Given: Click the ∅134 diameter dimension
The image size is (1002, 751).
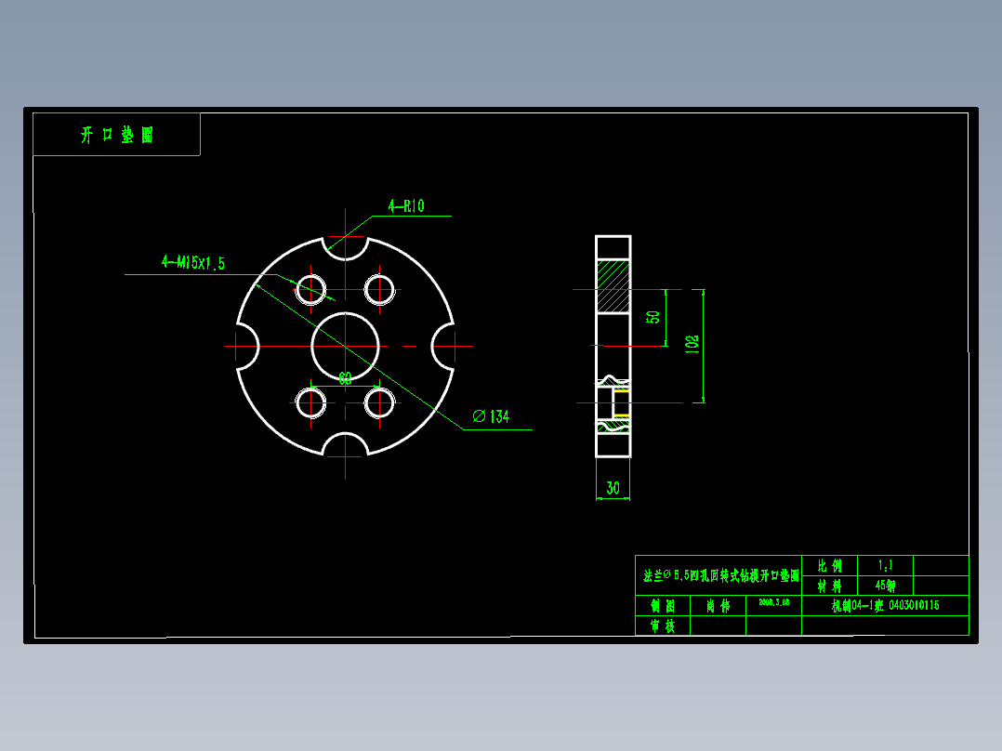Looking at the screenshot, I should [x=493, y=418].
